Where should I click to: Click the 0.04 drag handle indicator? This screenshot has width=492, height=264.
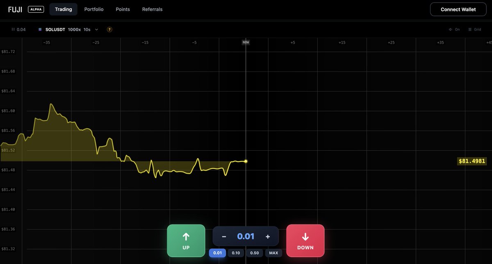tap(18, 30)
